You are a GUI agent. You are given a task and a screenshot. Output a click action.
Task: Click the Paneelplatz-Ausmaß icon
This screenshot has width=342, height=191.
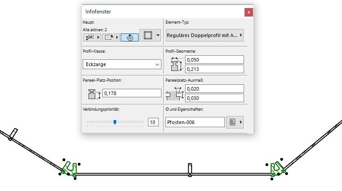175,93
